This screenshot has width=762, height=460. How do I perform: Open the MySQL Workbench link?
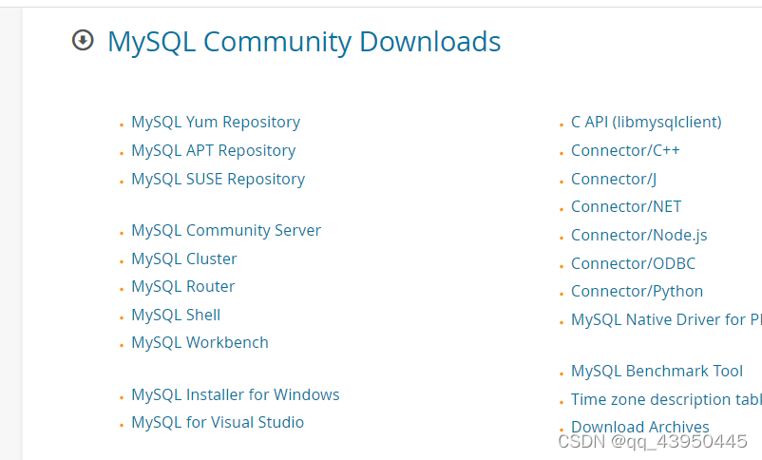200,342
